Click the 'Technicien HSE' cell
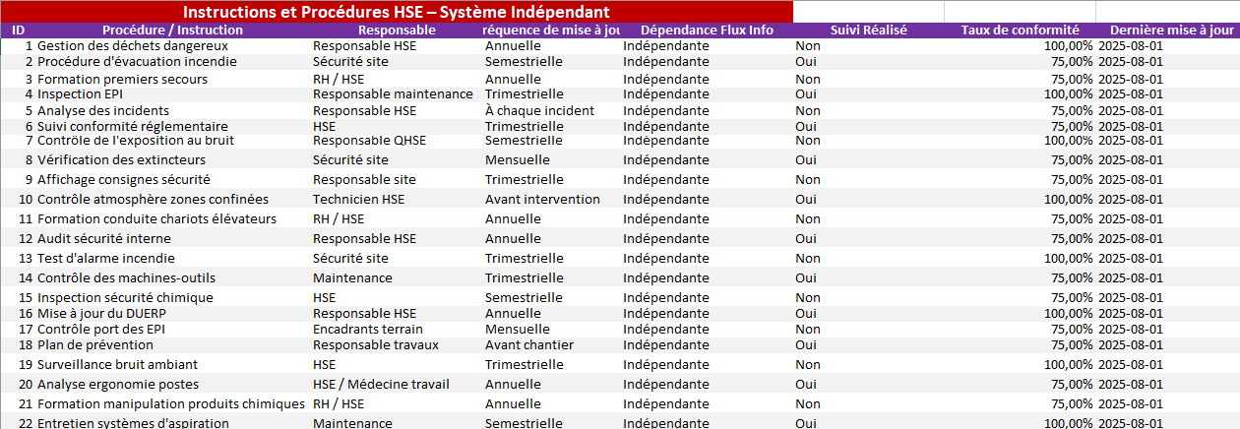 (x=358, y=200)
